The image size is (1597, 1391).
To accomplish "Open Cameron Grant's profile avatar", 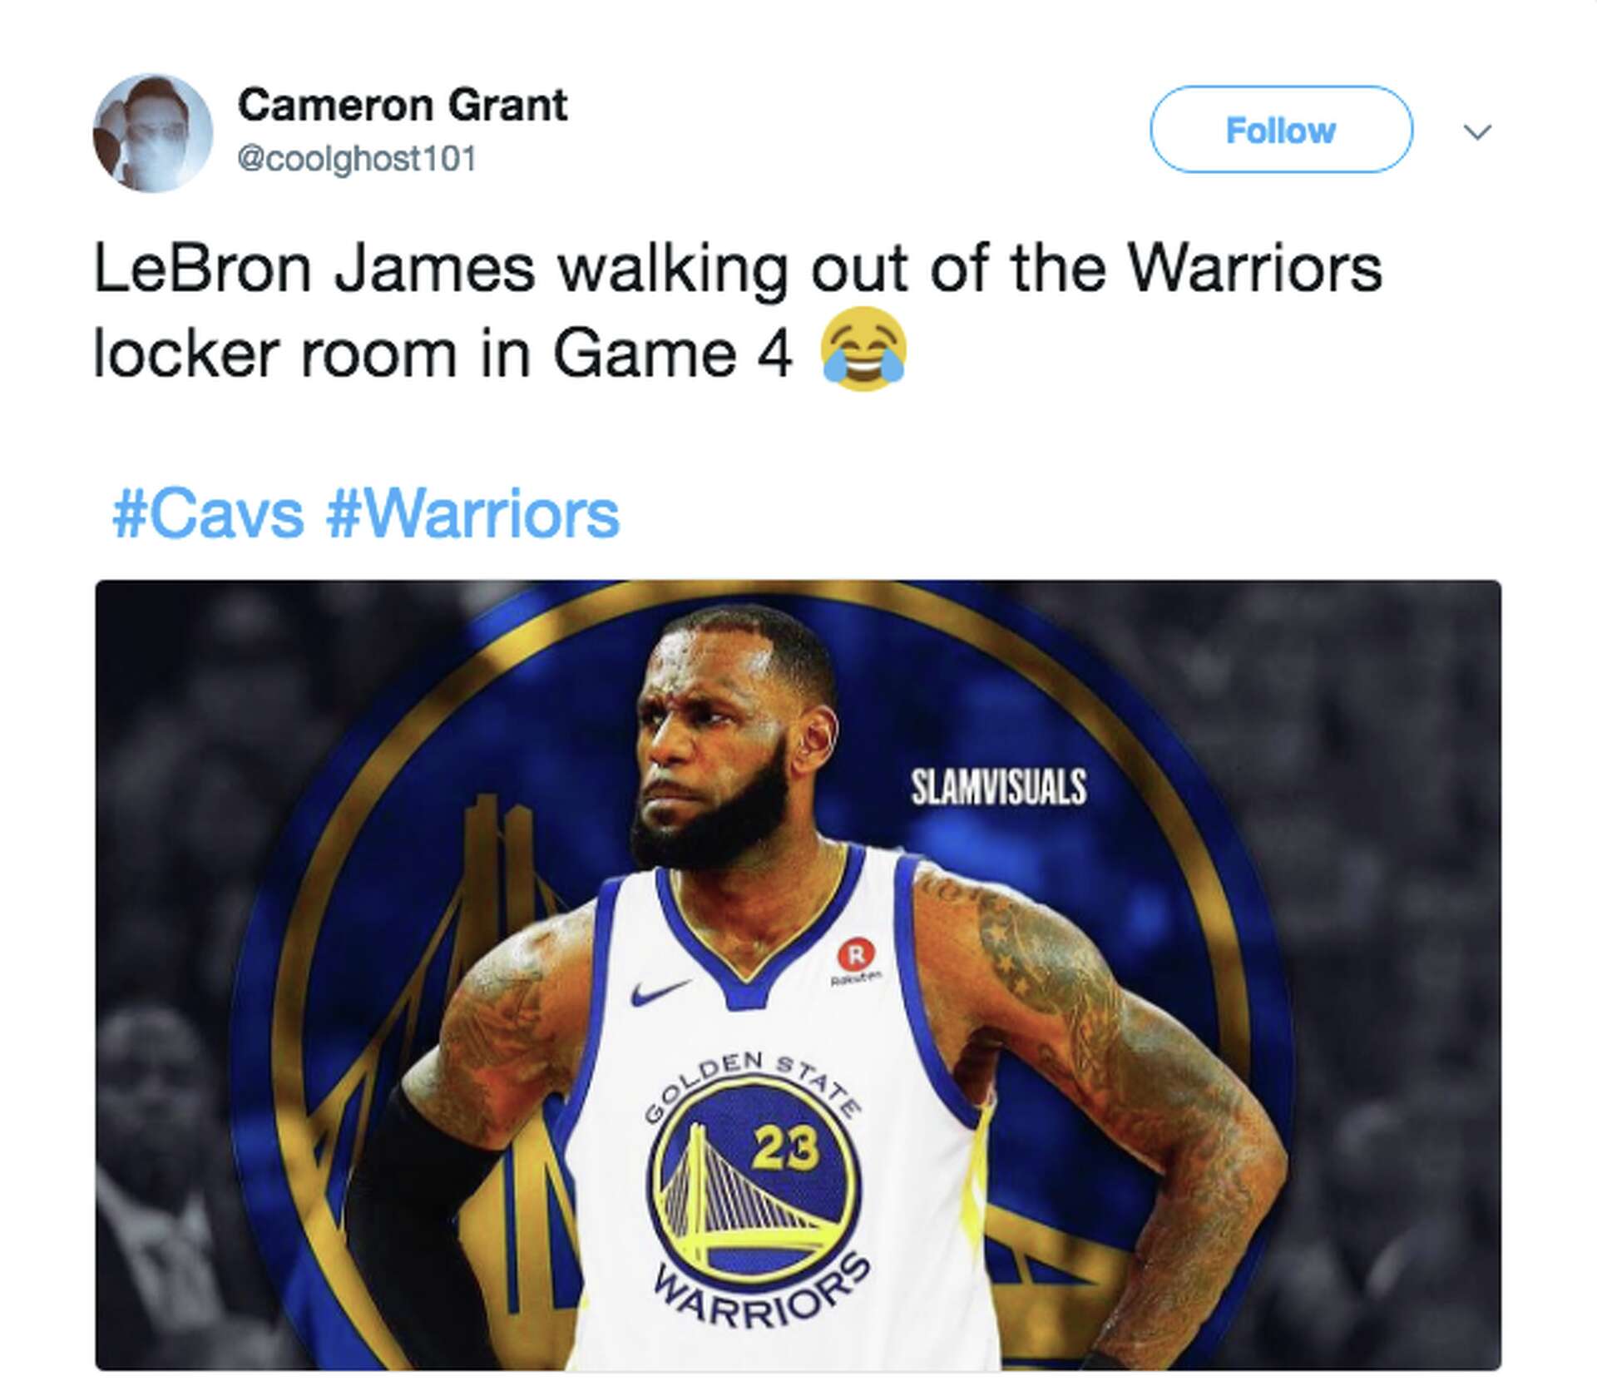I will 152,133.
